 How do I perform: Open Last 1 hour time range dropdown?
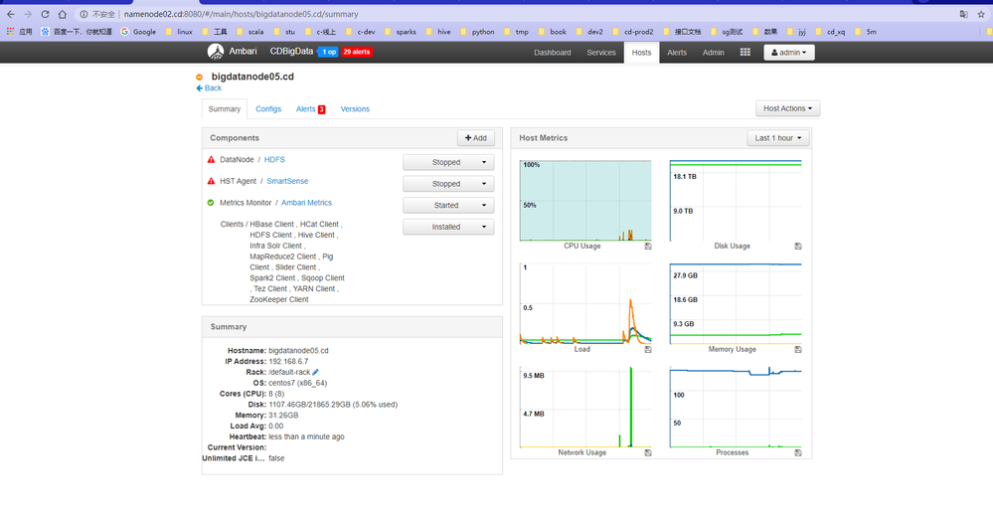(x=778, y=138)
